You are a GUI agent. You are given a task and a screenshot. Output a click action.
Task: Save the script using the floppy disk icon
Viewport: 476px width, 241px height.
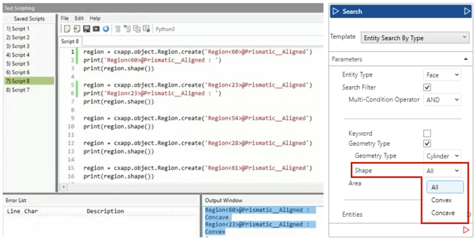(x=86, y=29)
